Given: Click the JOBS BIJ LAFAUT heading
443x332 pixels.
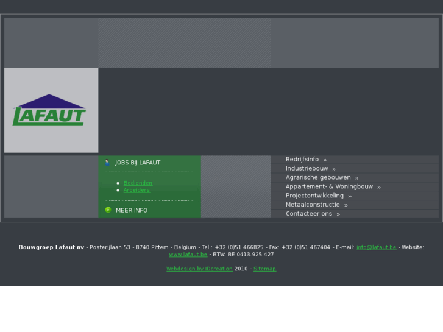Looking at the screenshot, I should click(138, 163).
